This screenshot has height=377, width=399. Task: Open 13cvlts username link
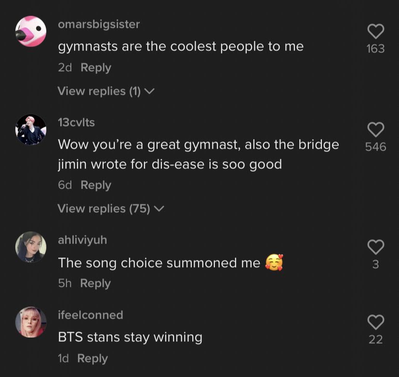[x=76, y=122]
